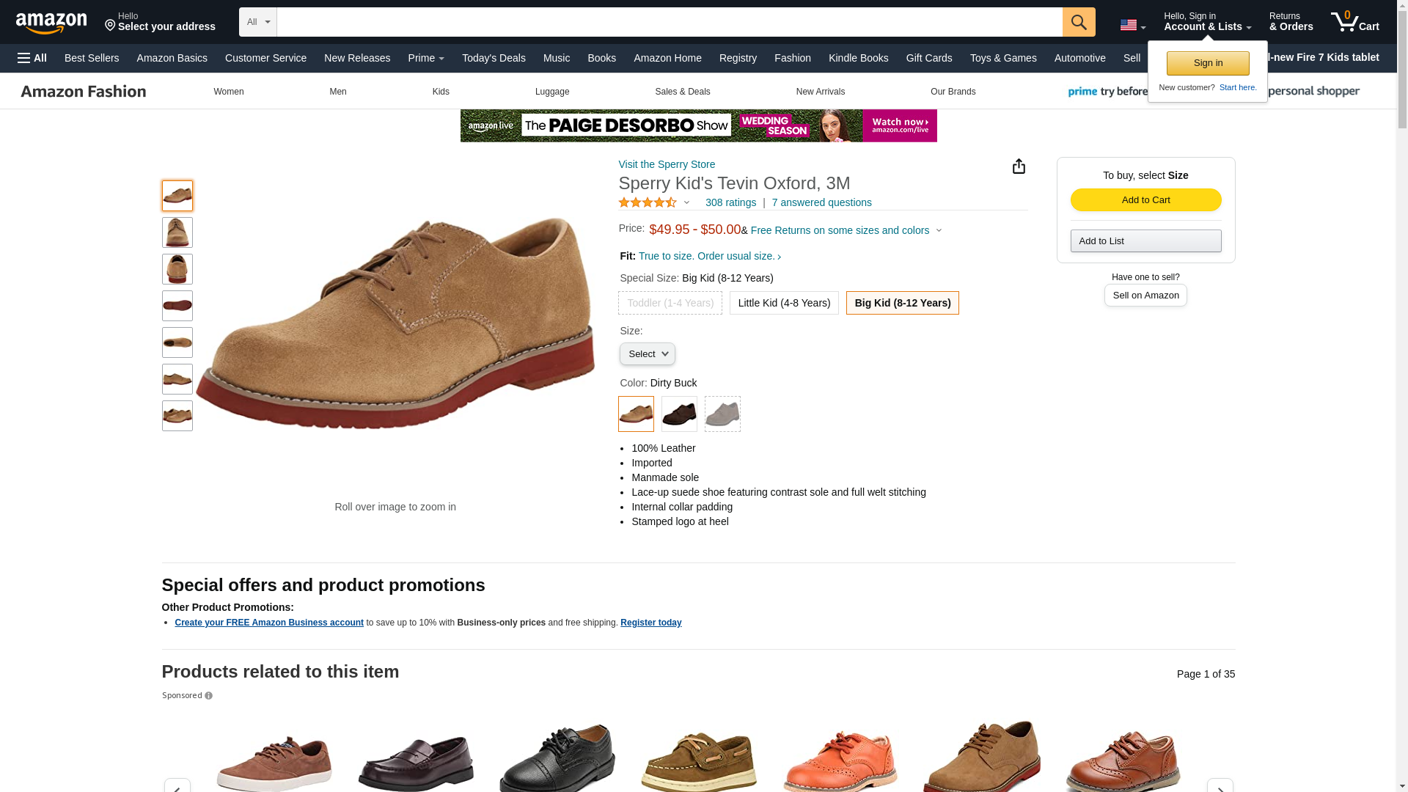The width and height of the screenshot is (1408, 792).
Task: Click the star rating icons
Action: pyautogui.click(x=648, y=202)
